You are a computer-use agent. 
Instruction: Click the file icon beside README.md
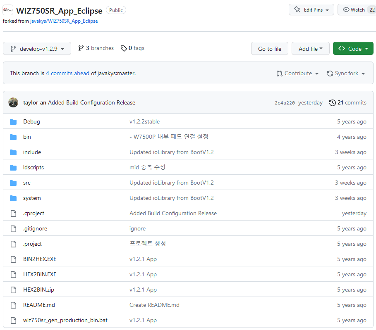[x=13, y=305]
